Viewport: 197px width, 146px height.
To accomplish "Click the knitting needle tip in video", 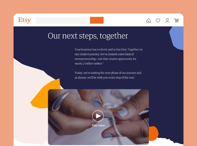I will [x=101, y=99].
